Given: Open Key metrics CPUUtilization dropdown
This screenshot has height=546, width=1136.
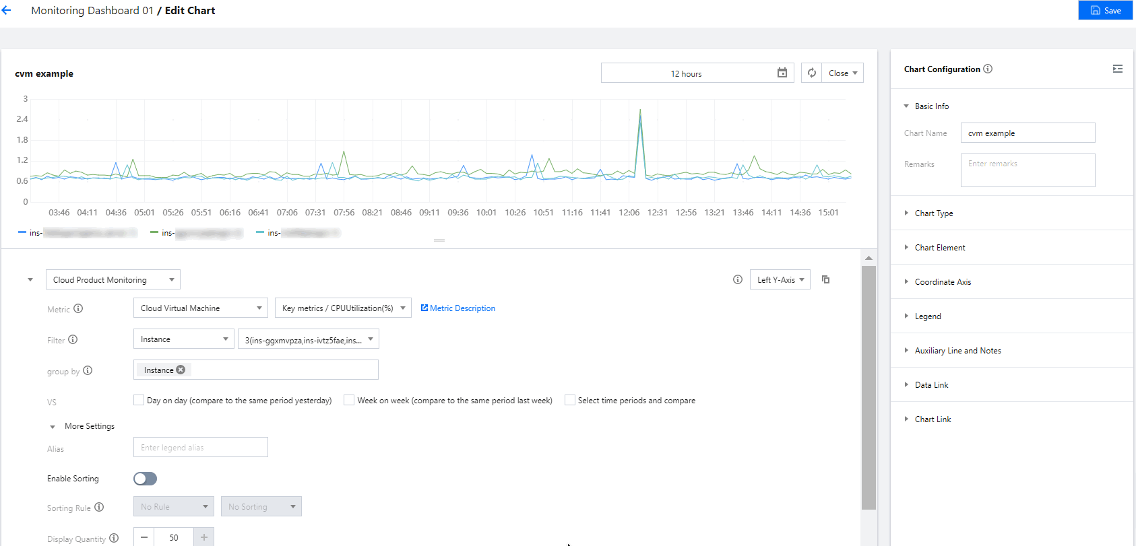Looking at the screenshot, I should tap(343, 308).
